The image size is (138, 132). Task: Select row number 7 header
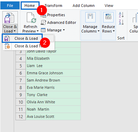pyautogui.click(x=21, y=80)
